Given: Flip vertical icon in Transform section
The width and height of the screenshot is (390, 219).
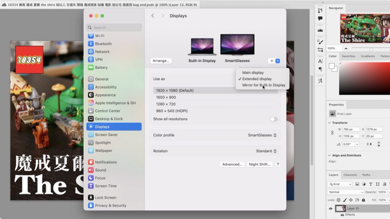Looking at the screenshot, I should (x=379, y=144).
